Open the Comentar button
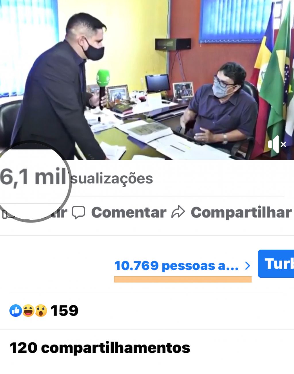The height and width of the screenshot is (374, 294). 119,212
